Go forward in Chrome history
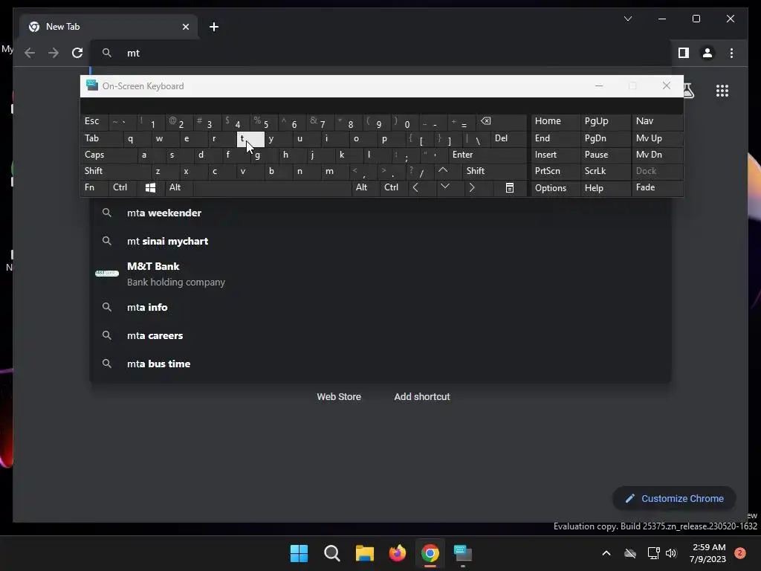 click(54, 53)
